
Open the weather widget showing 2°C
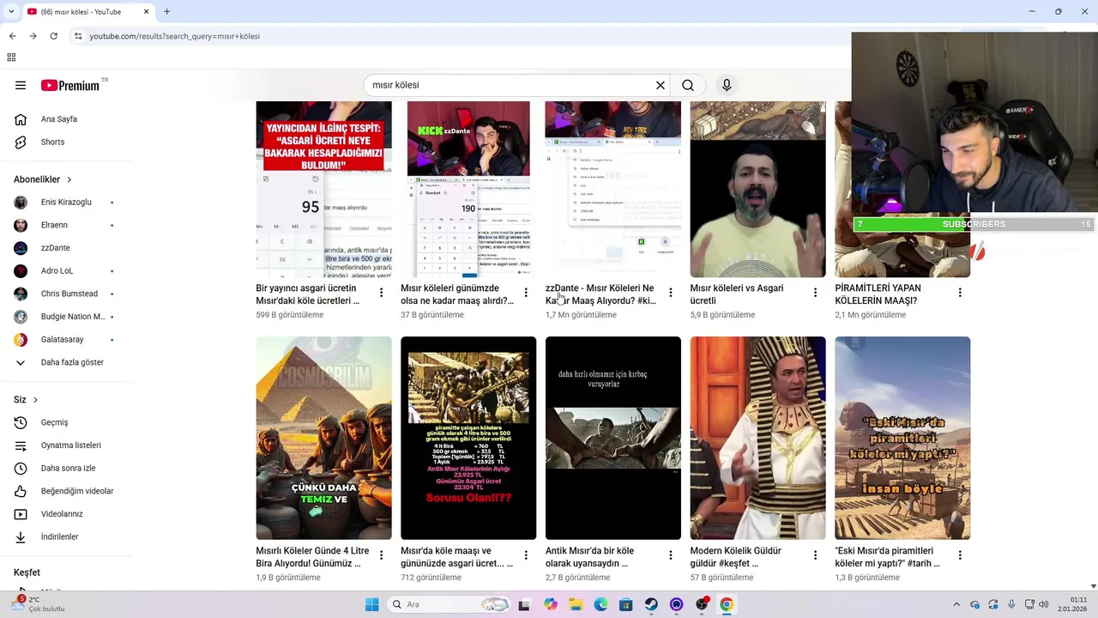[39, 604]
